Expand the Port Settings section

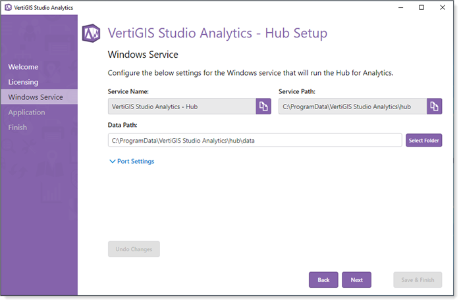point(132,161)
